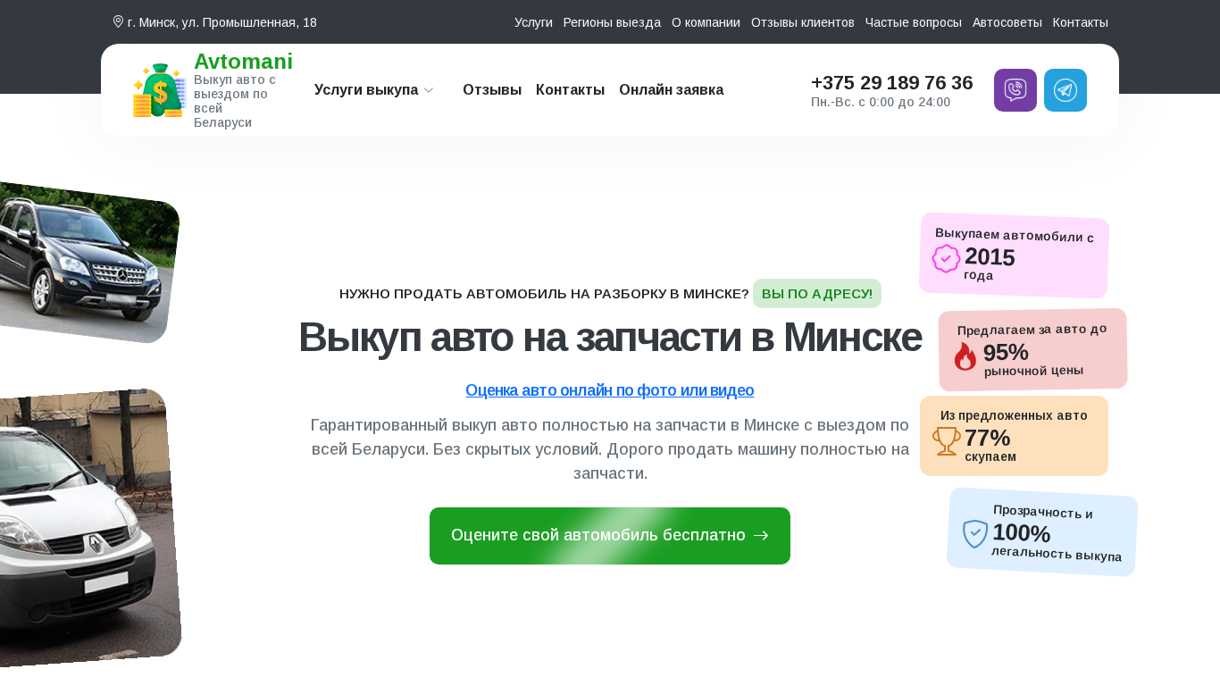
Task: Click the 100% легальность выкупа statistic
Action: 1057,542
